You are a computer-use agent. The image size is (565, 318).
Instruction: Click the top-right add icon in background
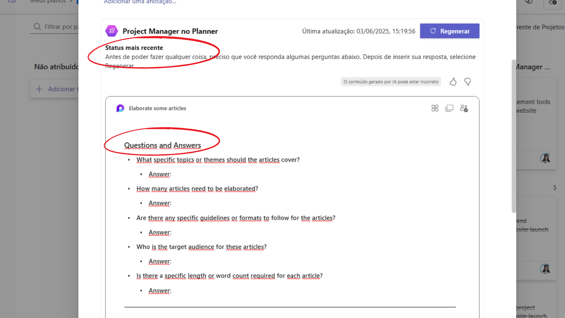pos(552,3)
